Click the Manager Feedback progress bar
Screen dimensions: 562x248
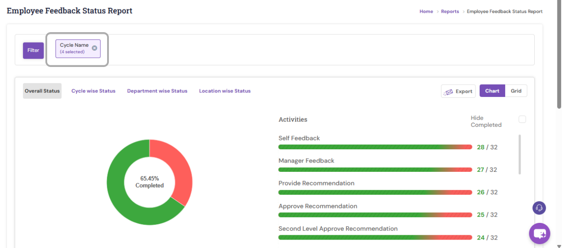click(375, 170)
